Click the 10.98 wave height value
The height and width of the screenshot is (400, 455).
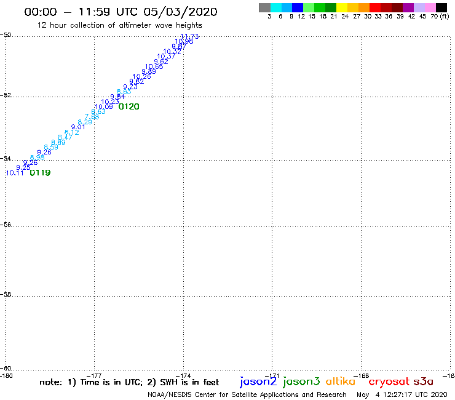pyautogui.click(x=184, y=42)
